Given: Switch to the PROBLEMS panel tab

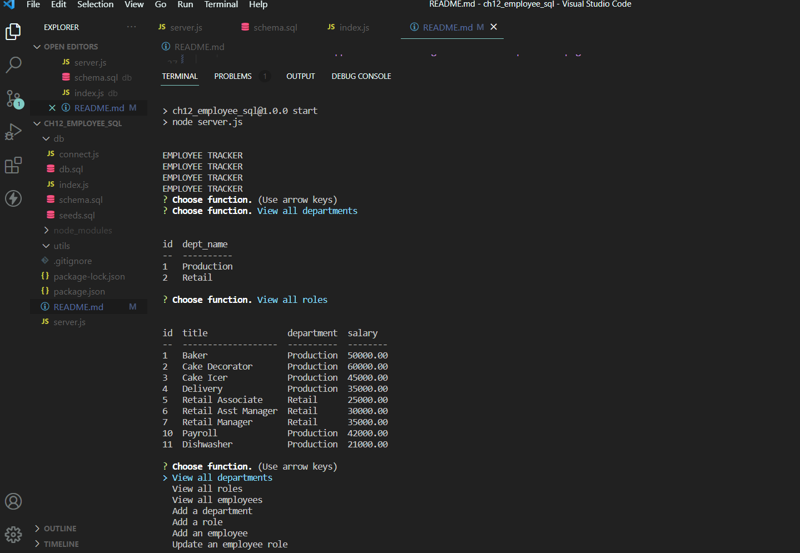Looking at the screenshot, I should point(232,76).
